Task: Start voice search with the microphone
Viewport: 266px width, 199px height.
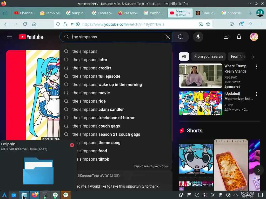Action: point(198,37)
